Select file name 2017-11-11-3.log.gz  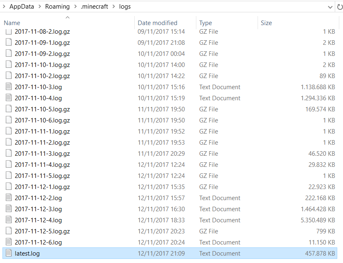click(42, 154)
